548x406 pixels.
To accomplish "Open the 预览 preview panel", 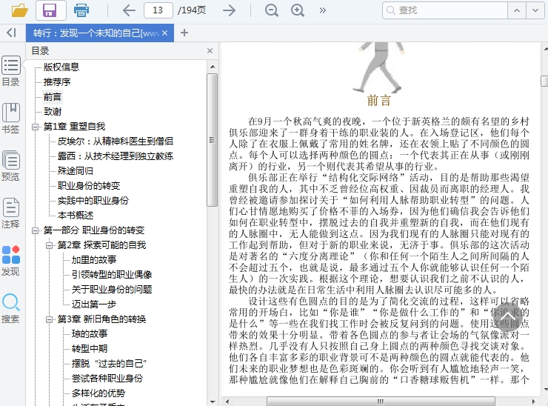I will coord(11,165).
